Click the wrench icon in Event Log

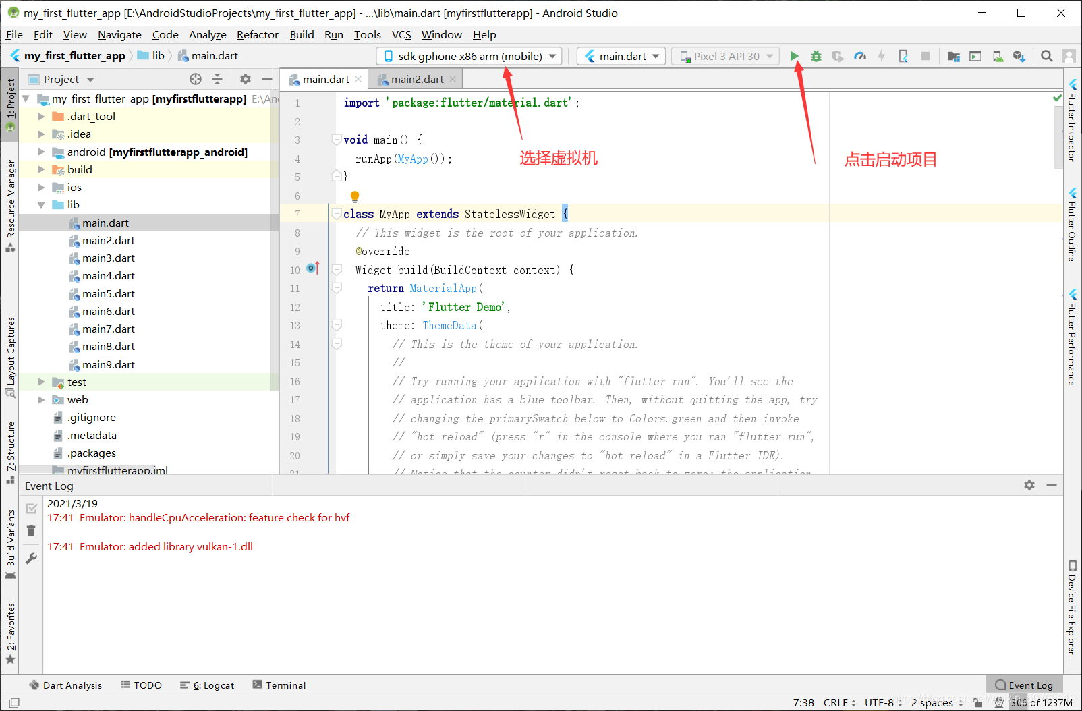tap(31, 559)
